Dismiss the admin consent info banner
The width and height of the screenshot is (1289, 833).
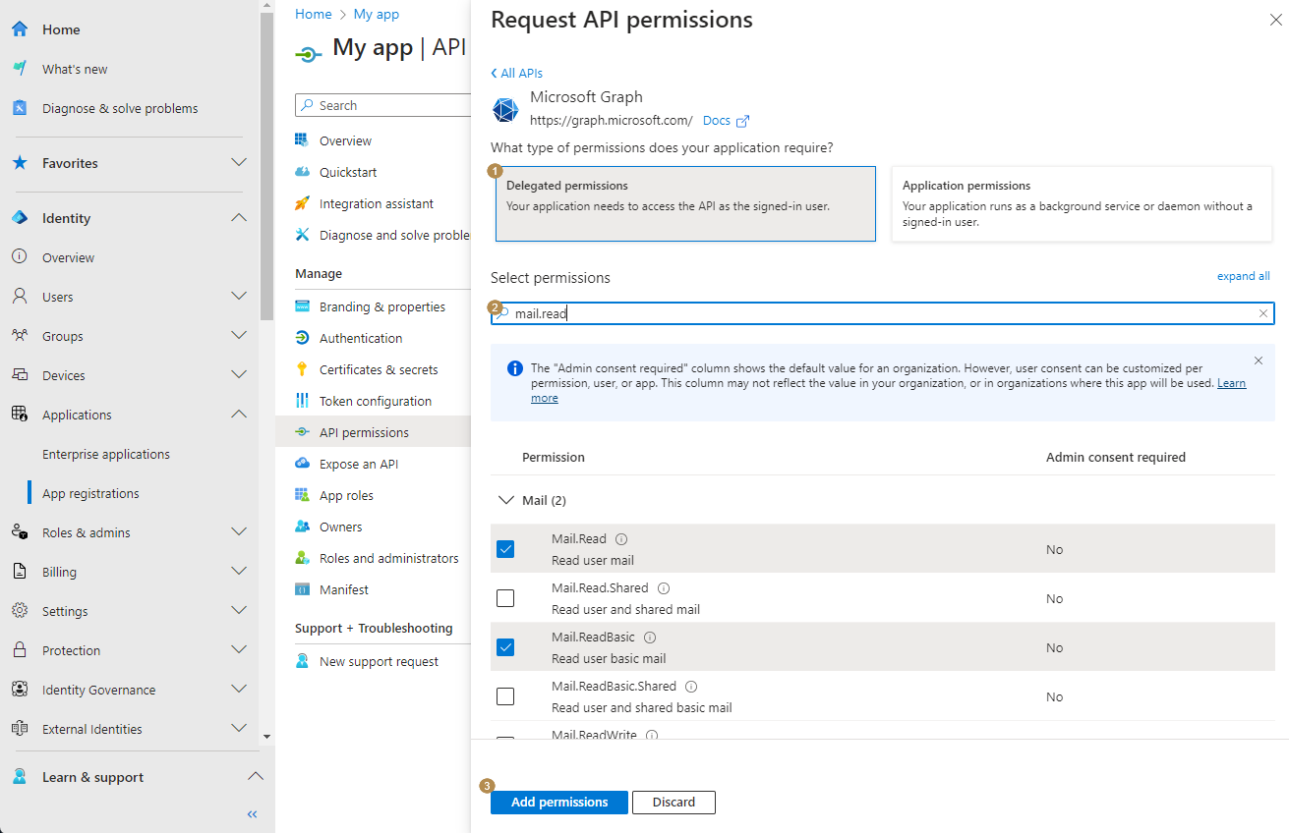[1258, 361]
